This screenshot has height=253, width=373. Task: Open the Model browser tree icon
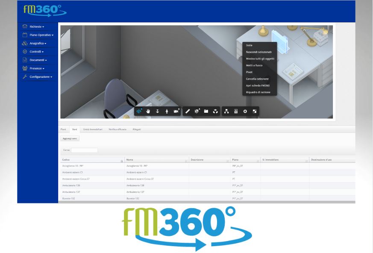226,111
